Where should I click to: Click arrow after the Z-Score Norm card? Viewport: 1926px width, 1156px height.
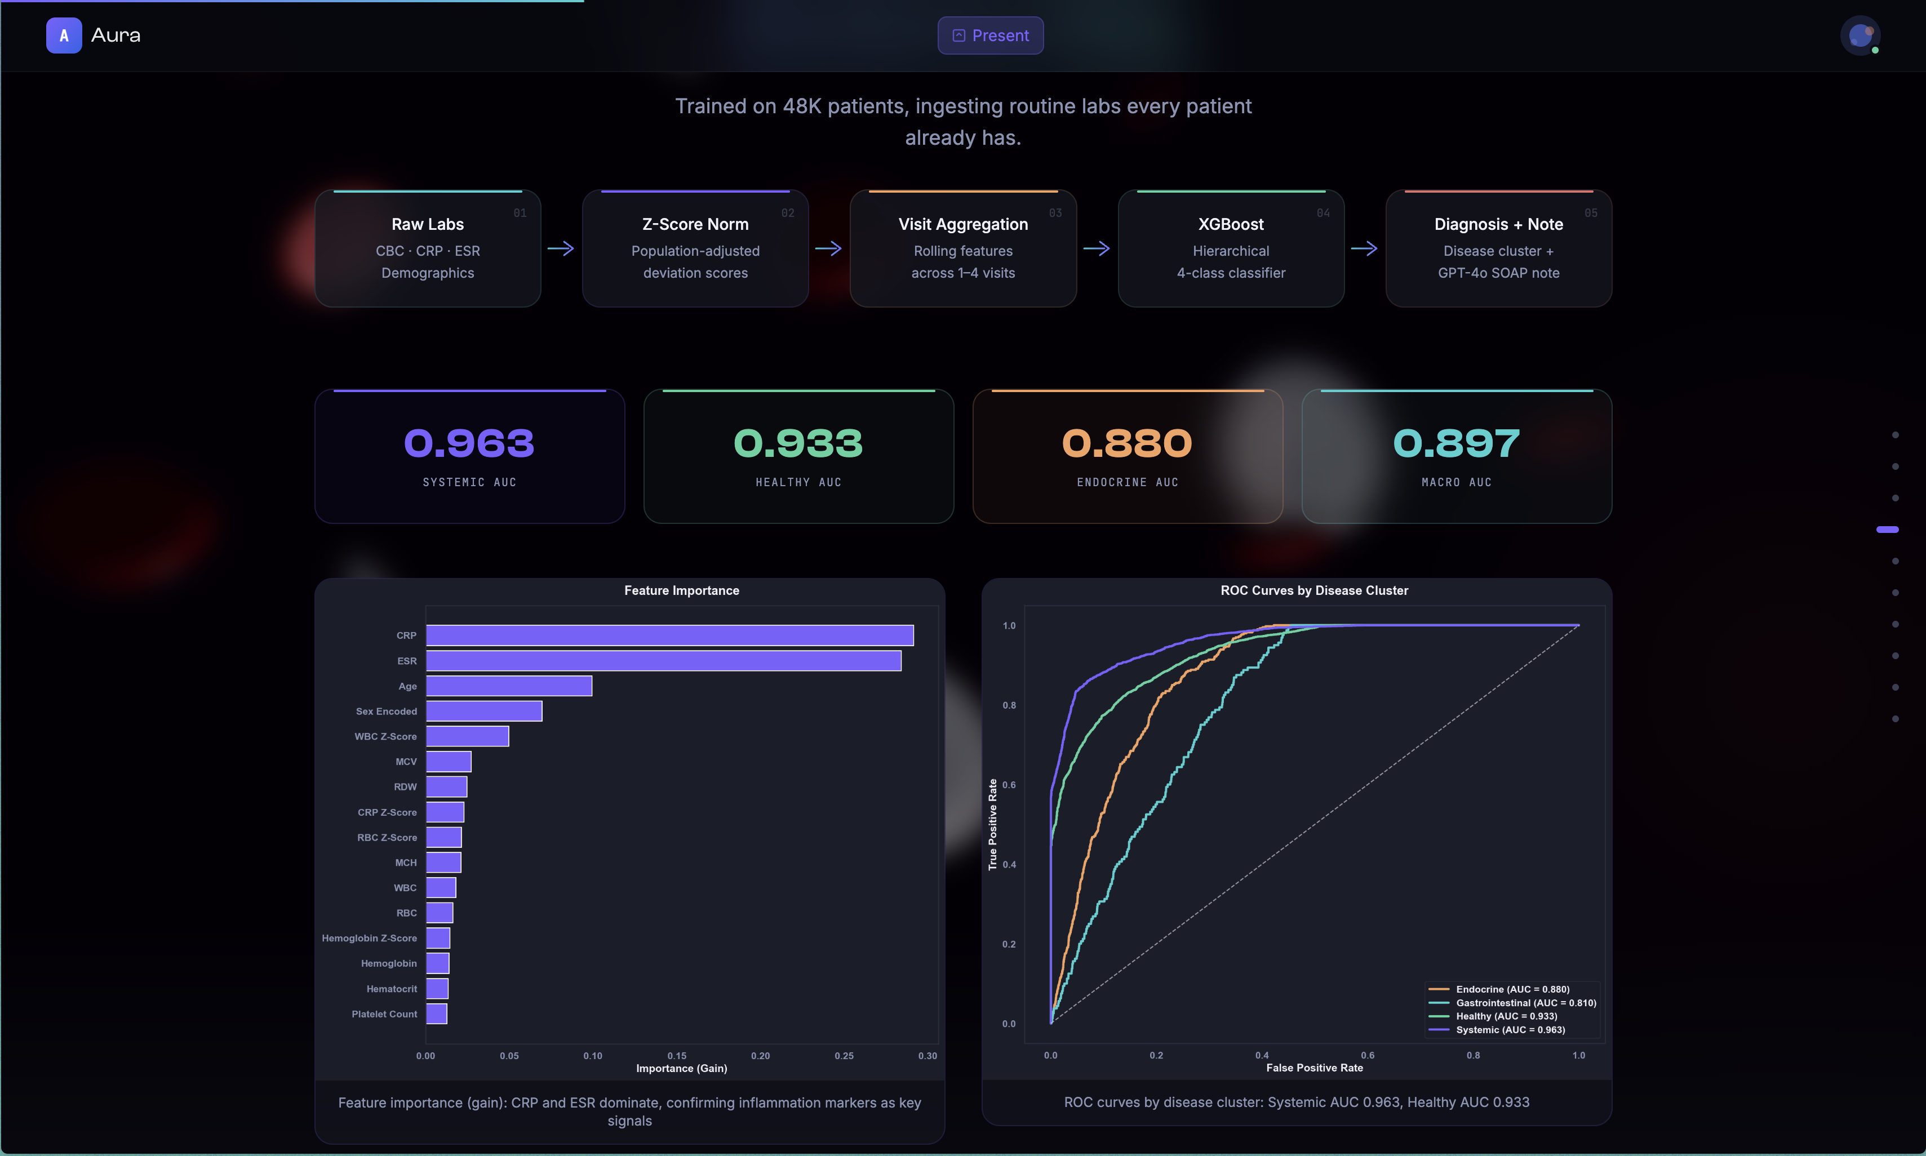(828, 248)
